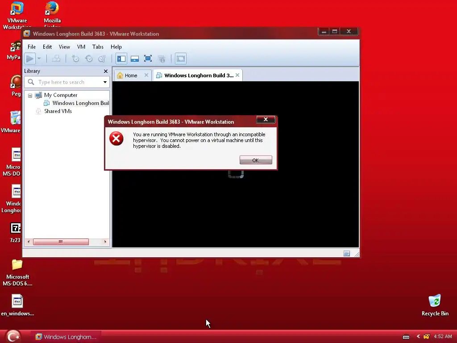457x343 pixels.
Task: Open the View menu
Action: (64, 46)
